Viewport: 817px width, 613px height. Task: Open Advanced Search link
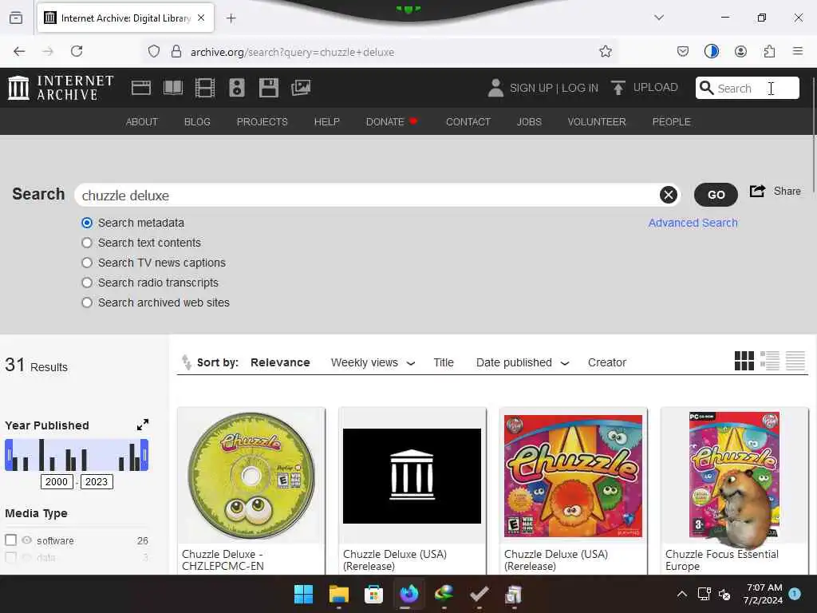[x=693, y=223]
